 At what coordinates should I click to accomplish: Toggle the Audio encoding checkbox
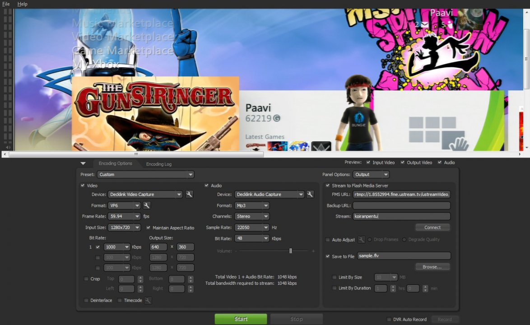pos(206,186)
